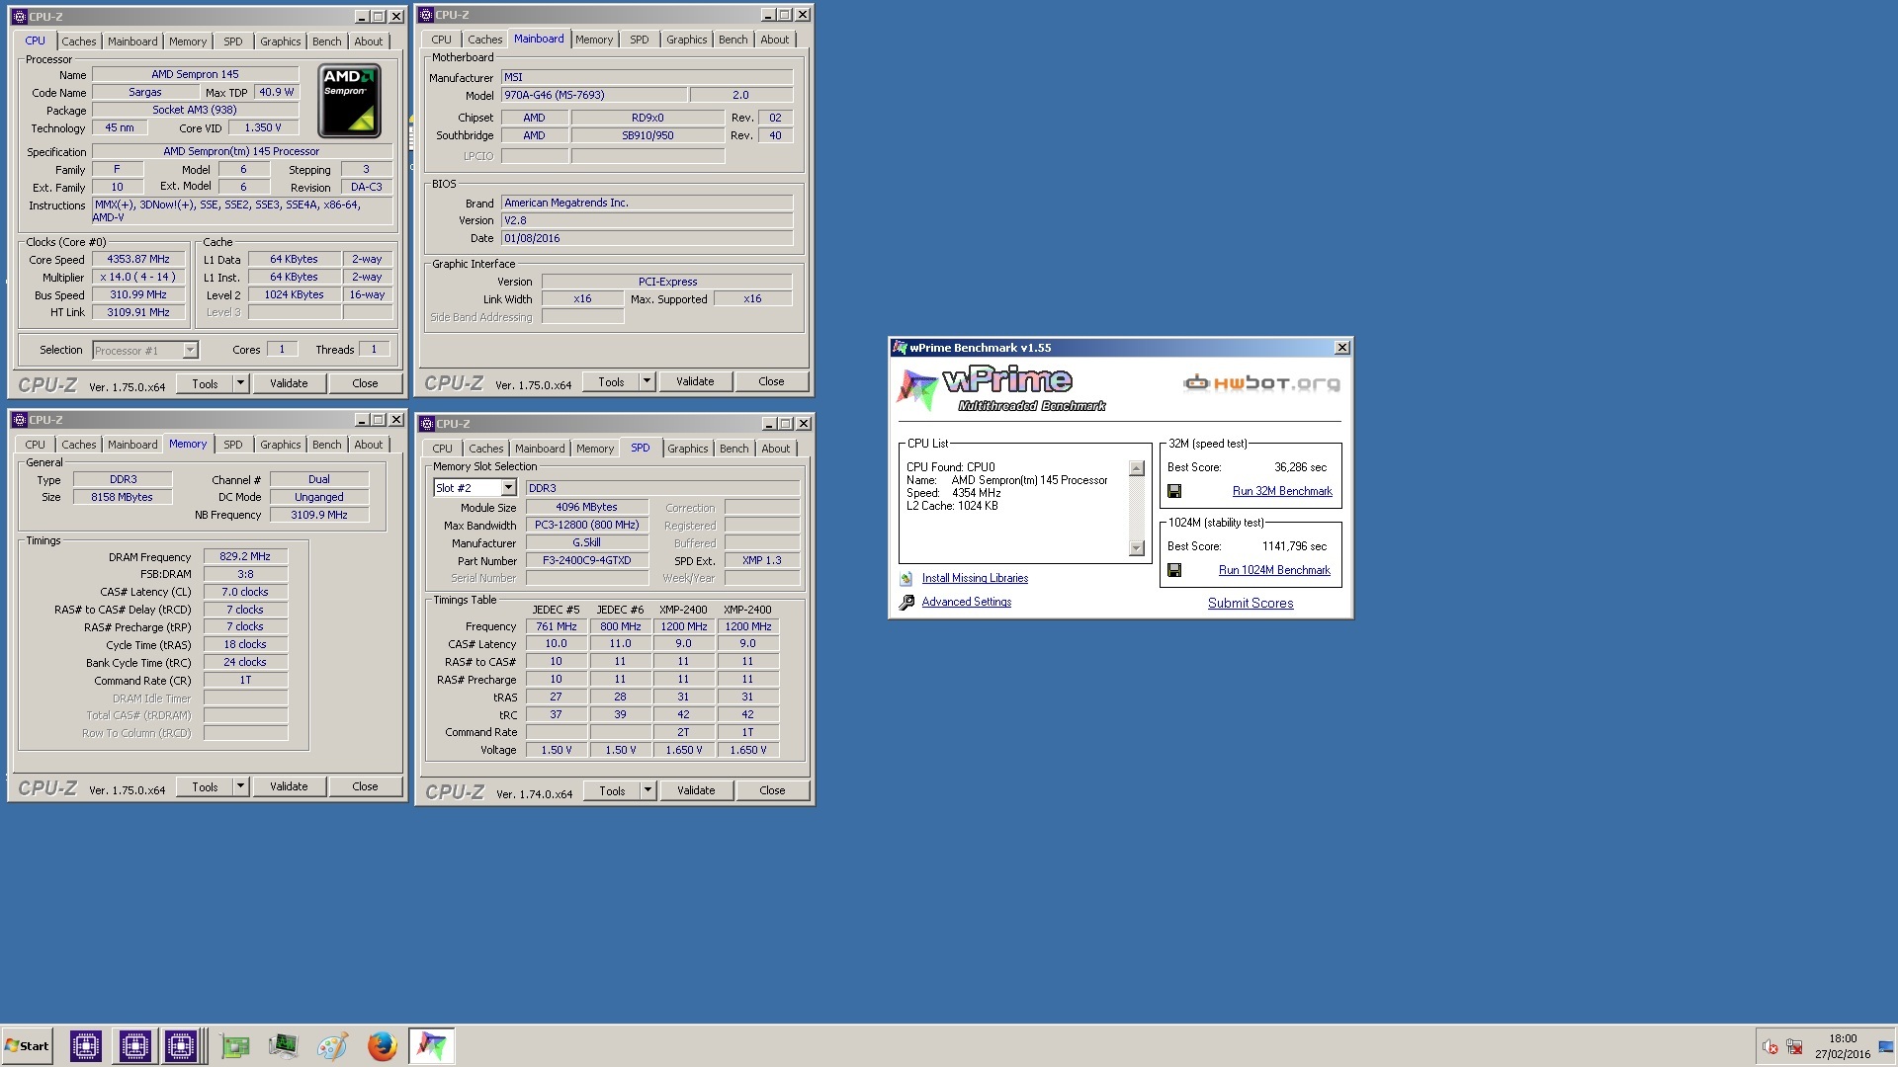Screen dimensions: 1898x1067
Task: Click the icon next to Install Missing Libraries
Action: click(x=906, y=579)
